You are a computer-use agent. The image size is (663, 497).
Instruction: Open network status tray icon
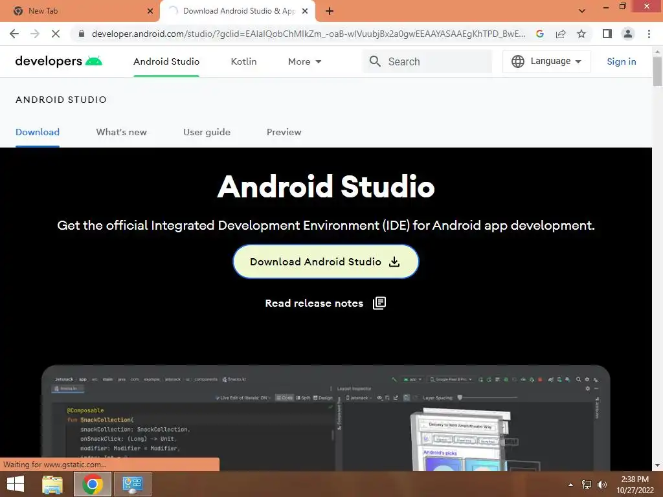(x=587, y=485)
